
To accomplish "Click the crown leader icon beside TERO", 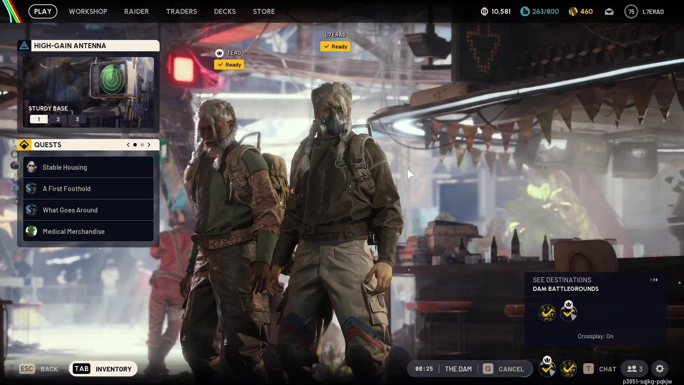I will (x=219, y=53).
